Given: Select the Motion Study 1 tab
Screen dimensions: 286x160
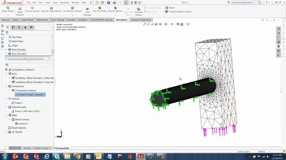Looking at the screenshot, I should click(42, 148).
